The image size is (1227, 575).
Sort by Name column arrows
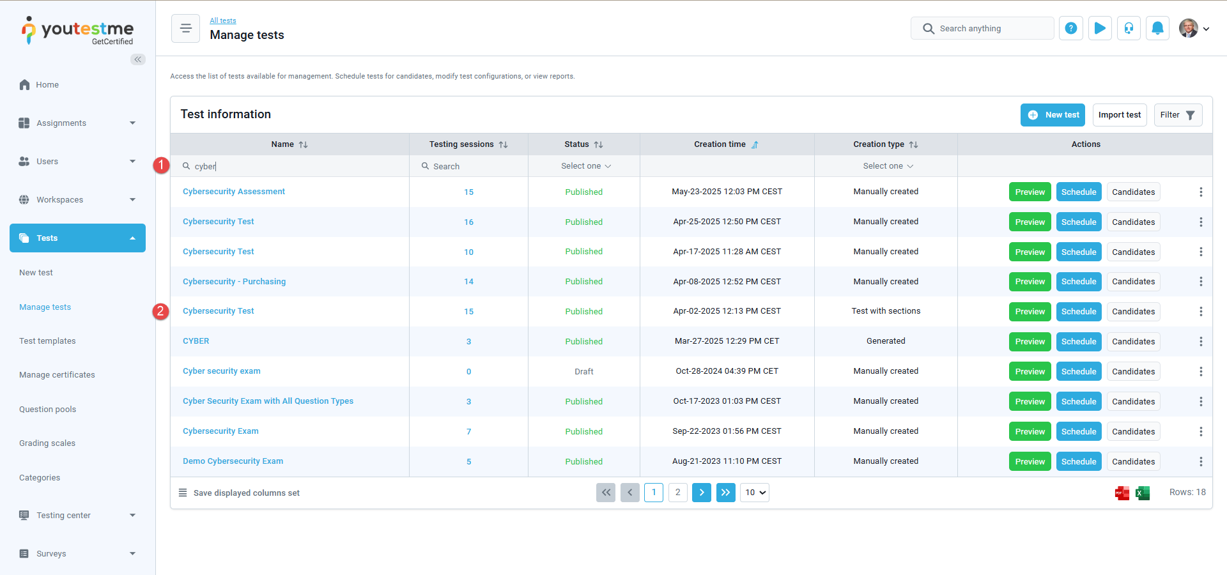[x=304, y=144]
